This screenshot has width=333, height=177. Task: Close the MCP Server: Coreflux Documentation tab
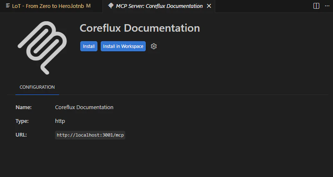coord(209,6)
